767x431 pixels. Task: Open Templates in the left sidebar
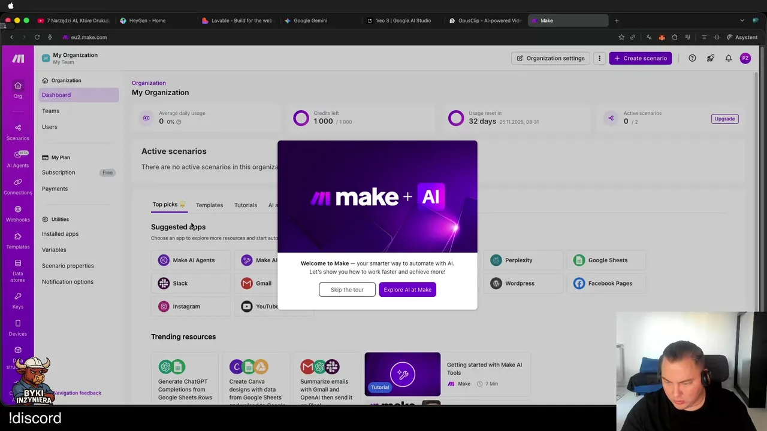(18, 241)
